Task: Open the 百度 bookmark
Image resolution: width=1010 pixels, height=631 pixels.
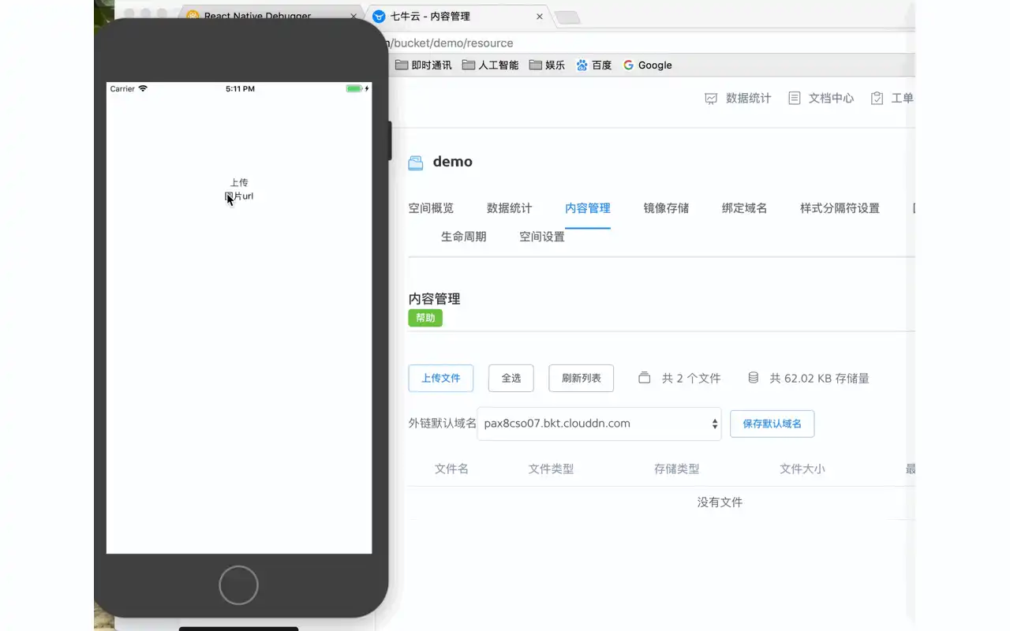Action: [x=594, y=65]
